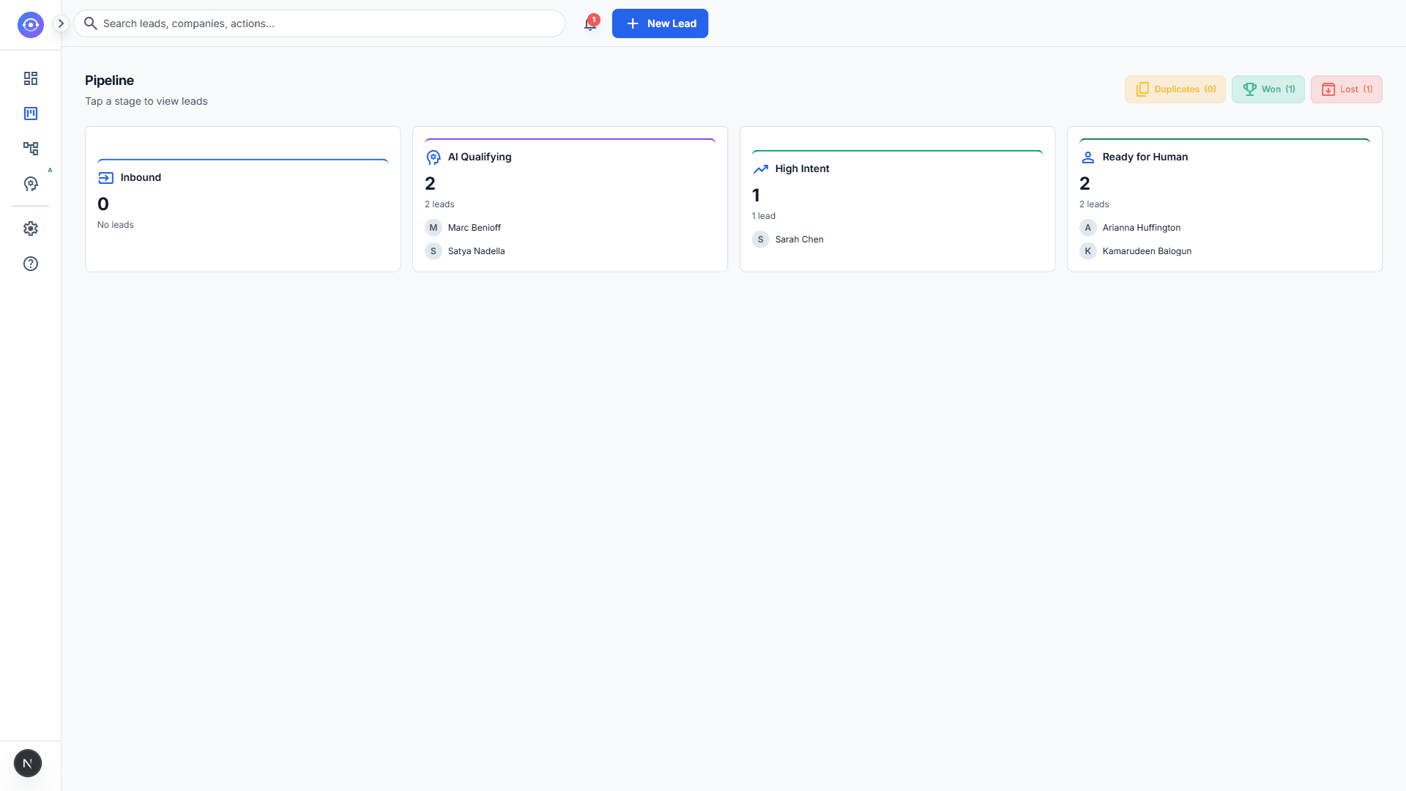Image resolution: width=1406 pixels, height=791 pixels.
Task: Click the Ready for Human stage title
Action: [x=1145, y=157]
